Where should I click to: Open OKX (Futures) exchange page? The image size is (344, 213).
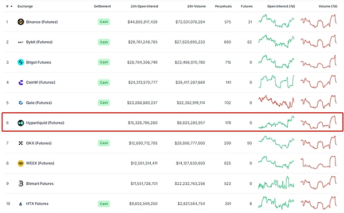coord(38,143)
